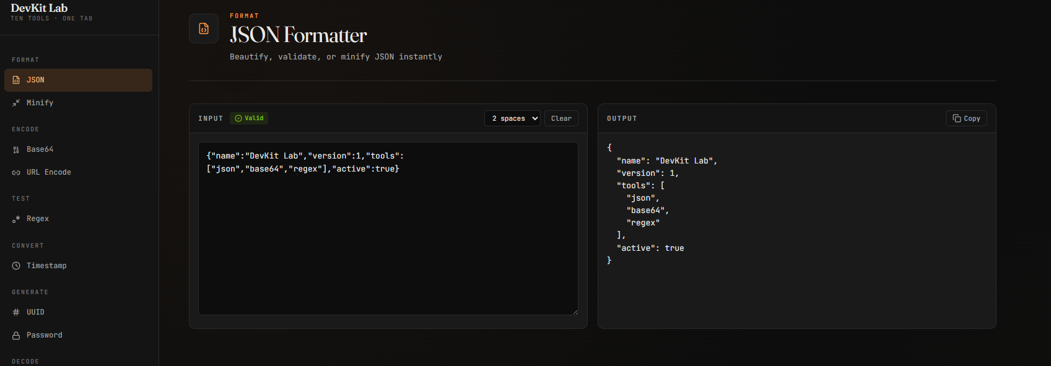The height and width of the screenshot is (366, 1051).
Task: Click the Valid status badge
Action: (249, 118)
